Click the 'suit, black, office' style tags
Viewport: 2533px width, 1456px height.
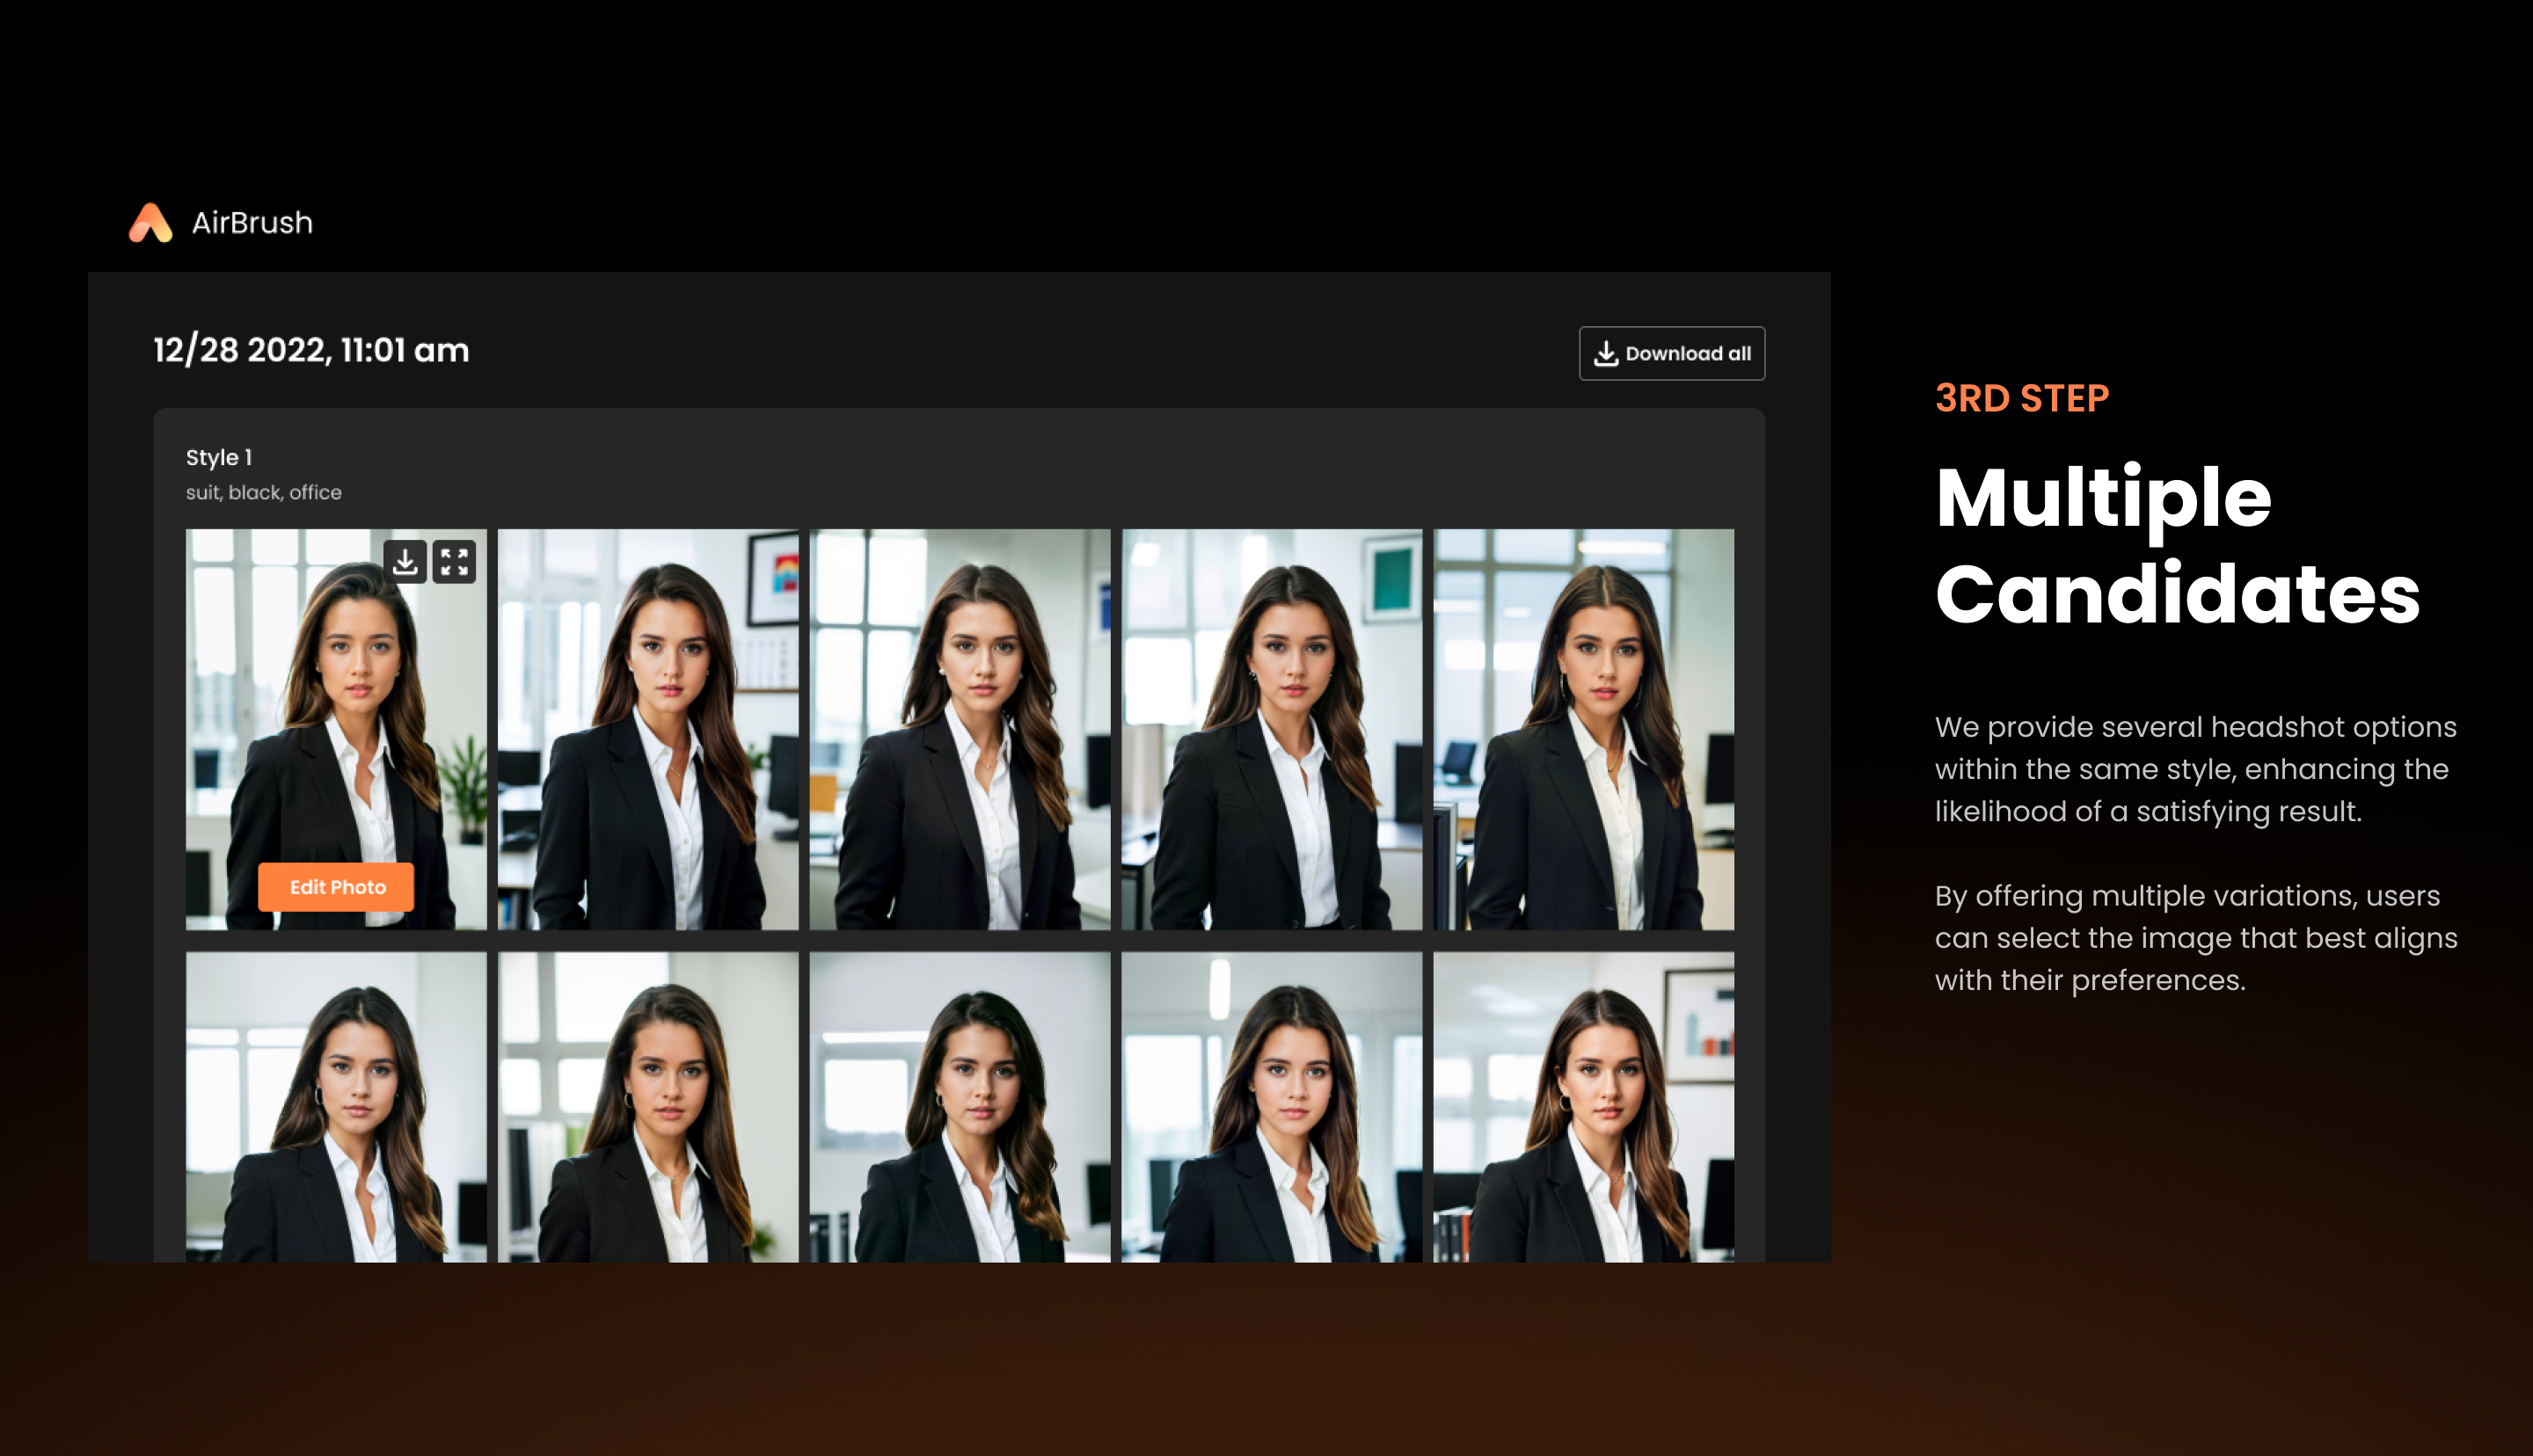coord(264,493)
